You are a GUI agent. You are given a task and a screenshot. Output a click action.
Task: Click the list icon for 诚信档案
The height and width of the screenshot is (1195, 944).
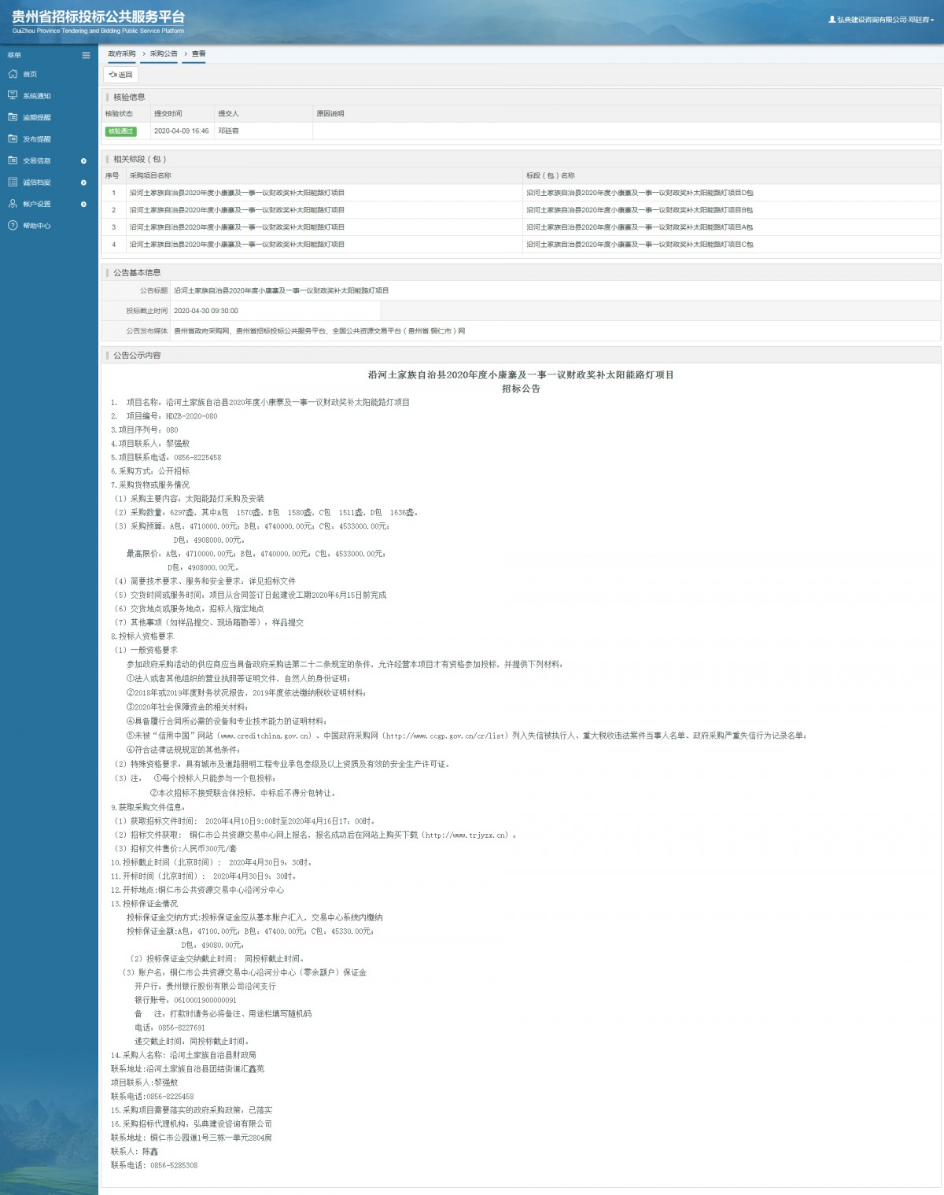click(x=13, y=182)
